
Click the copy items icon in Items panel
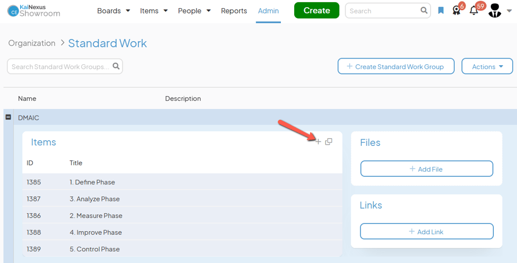click(328, 142)
